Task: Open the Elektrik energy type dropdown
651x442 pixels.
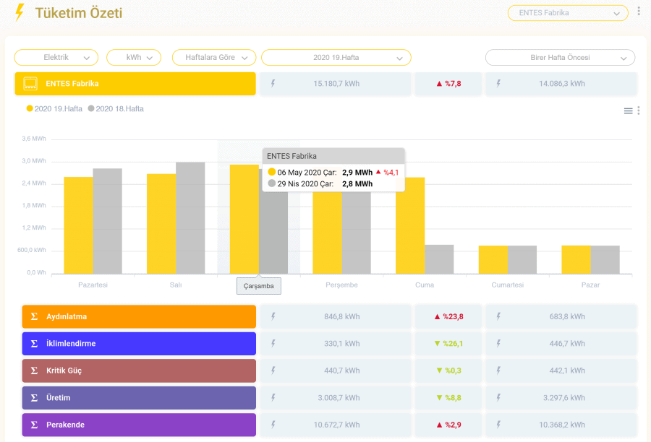Action: [56, 57]
